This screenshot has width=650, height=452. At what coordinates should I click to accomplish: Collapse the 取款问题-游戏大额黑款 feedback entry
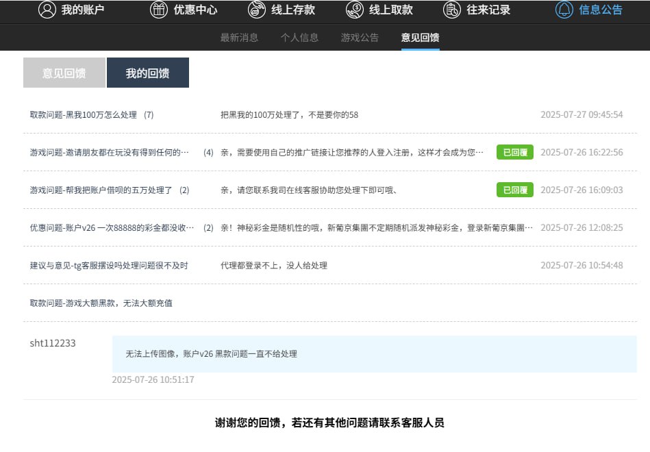[x=101, y=303]
